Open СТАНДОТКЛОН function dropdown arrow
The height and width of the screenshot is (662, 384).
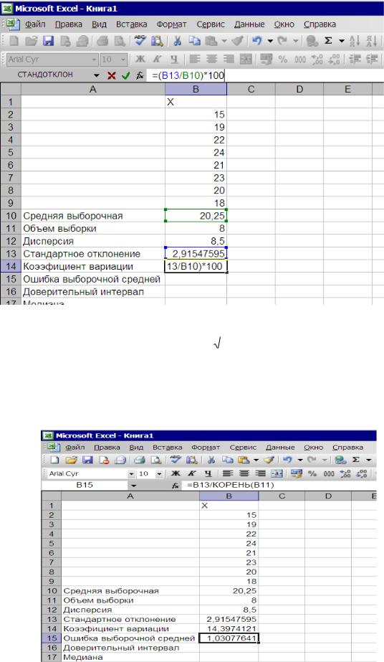point(97,75)
